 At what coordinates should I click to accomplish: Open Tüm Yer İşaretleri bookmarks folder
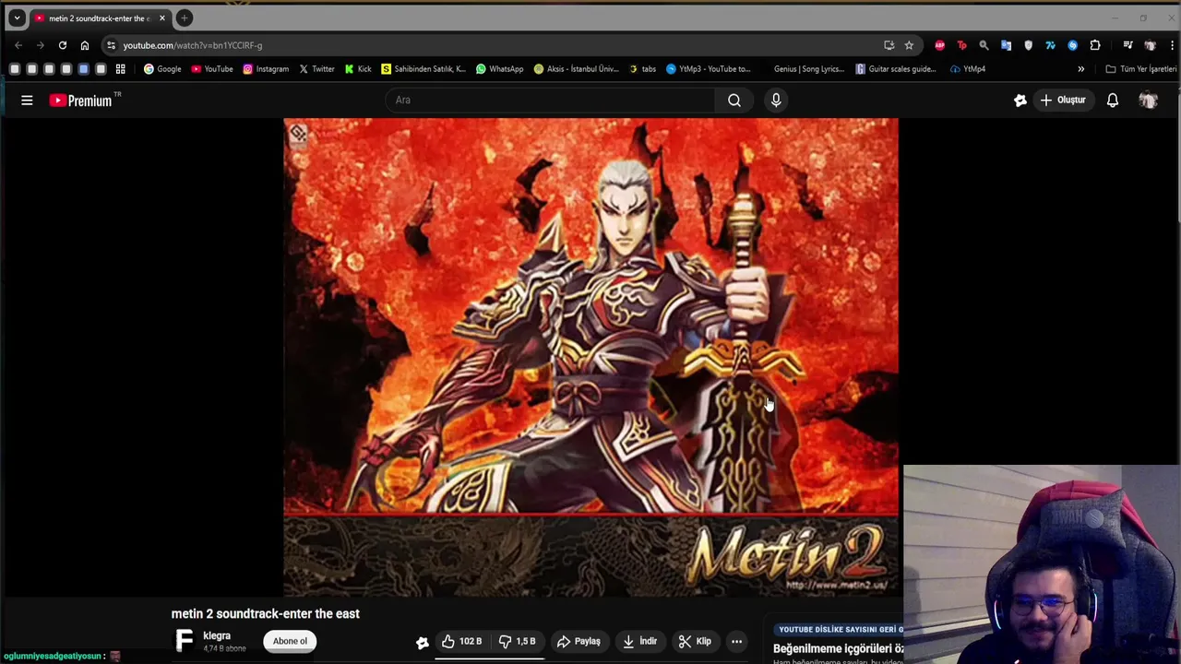1141,69
